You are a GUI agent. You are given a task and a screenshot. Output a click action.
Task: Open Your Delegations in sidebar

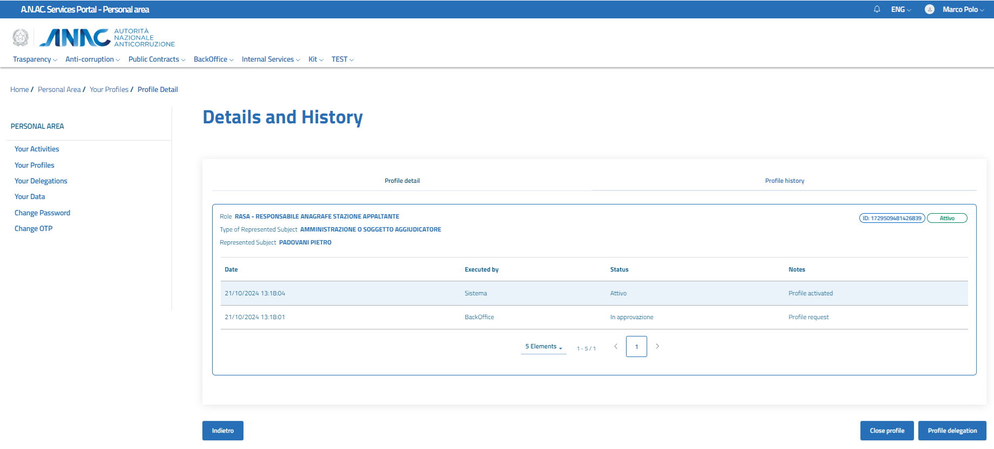coord(41,181)
